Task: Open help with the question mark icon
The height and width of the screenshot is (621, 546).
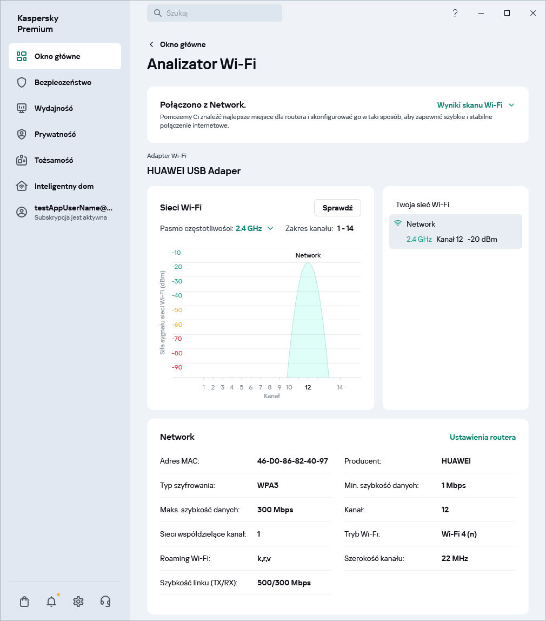Action: click(455, 13)
